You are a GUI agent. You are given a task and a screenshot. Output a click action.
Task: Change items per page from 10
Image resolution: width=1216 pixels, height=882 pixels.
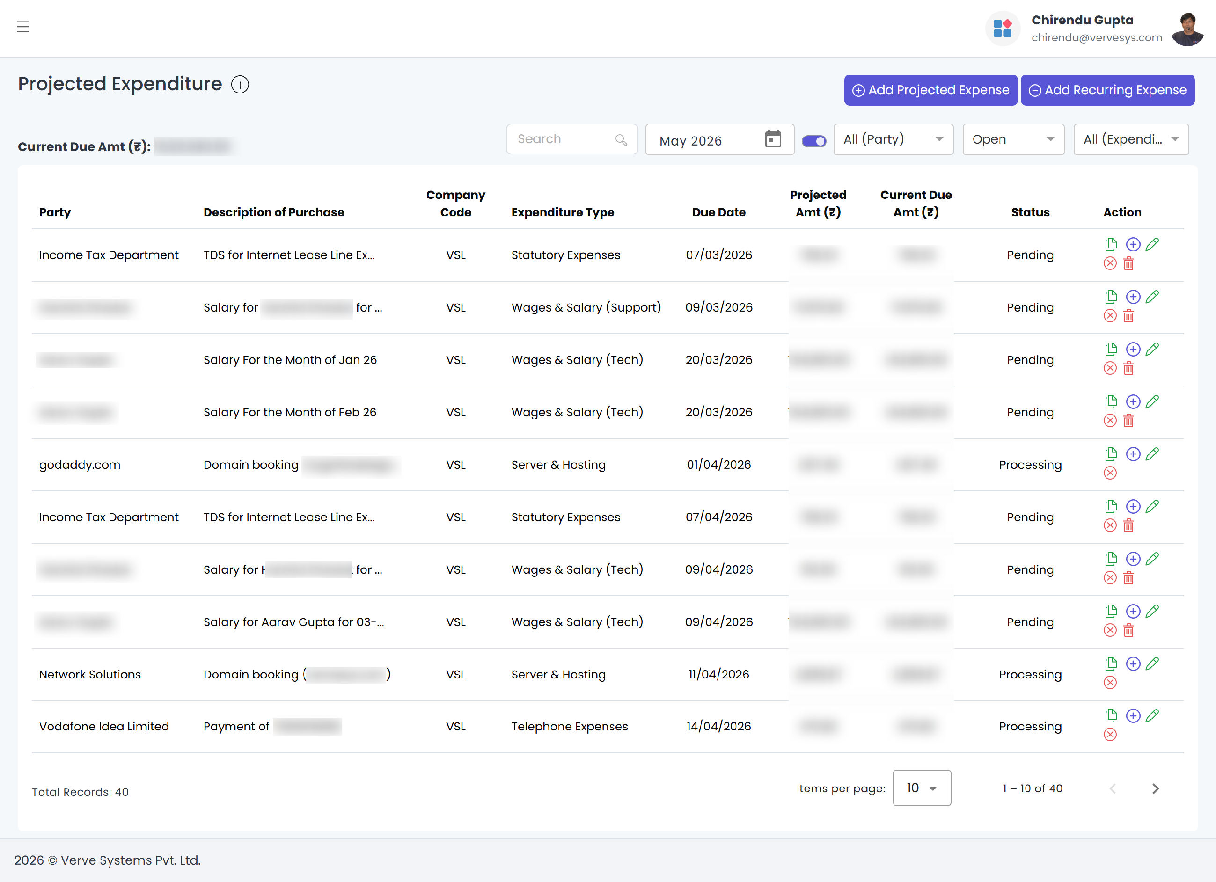tap(922, 787)
